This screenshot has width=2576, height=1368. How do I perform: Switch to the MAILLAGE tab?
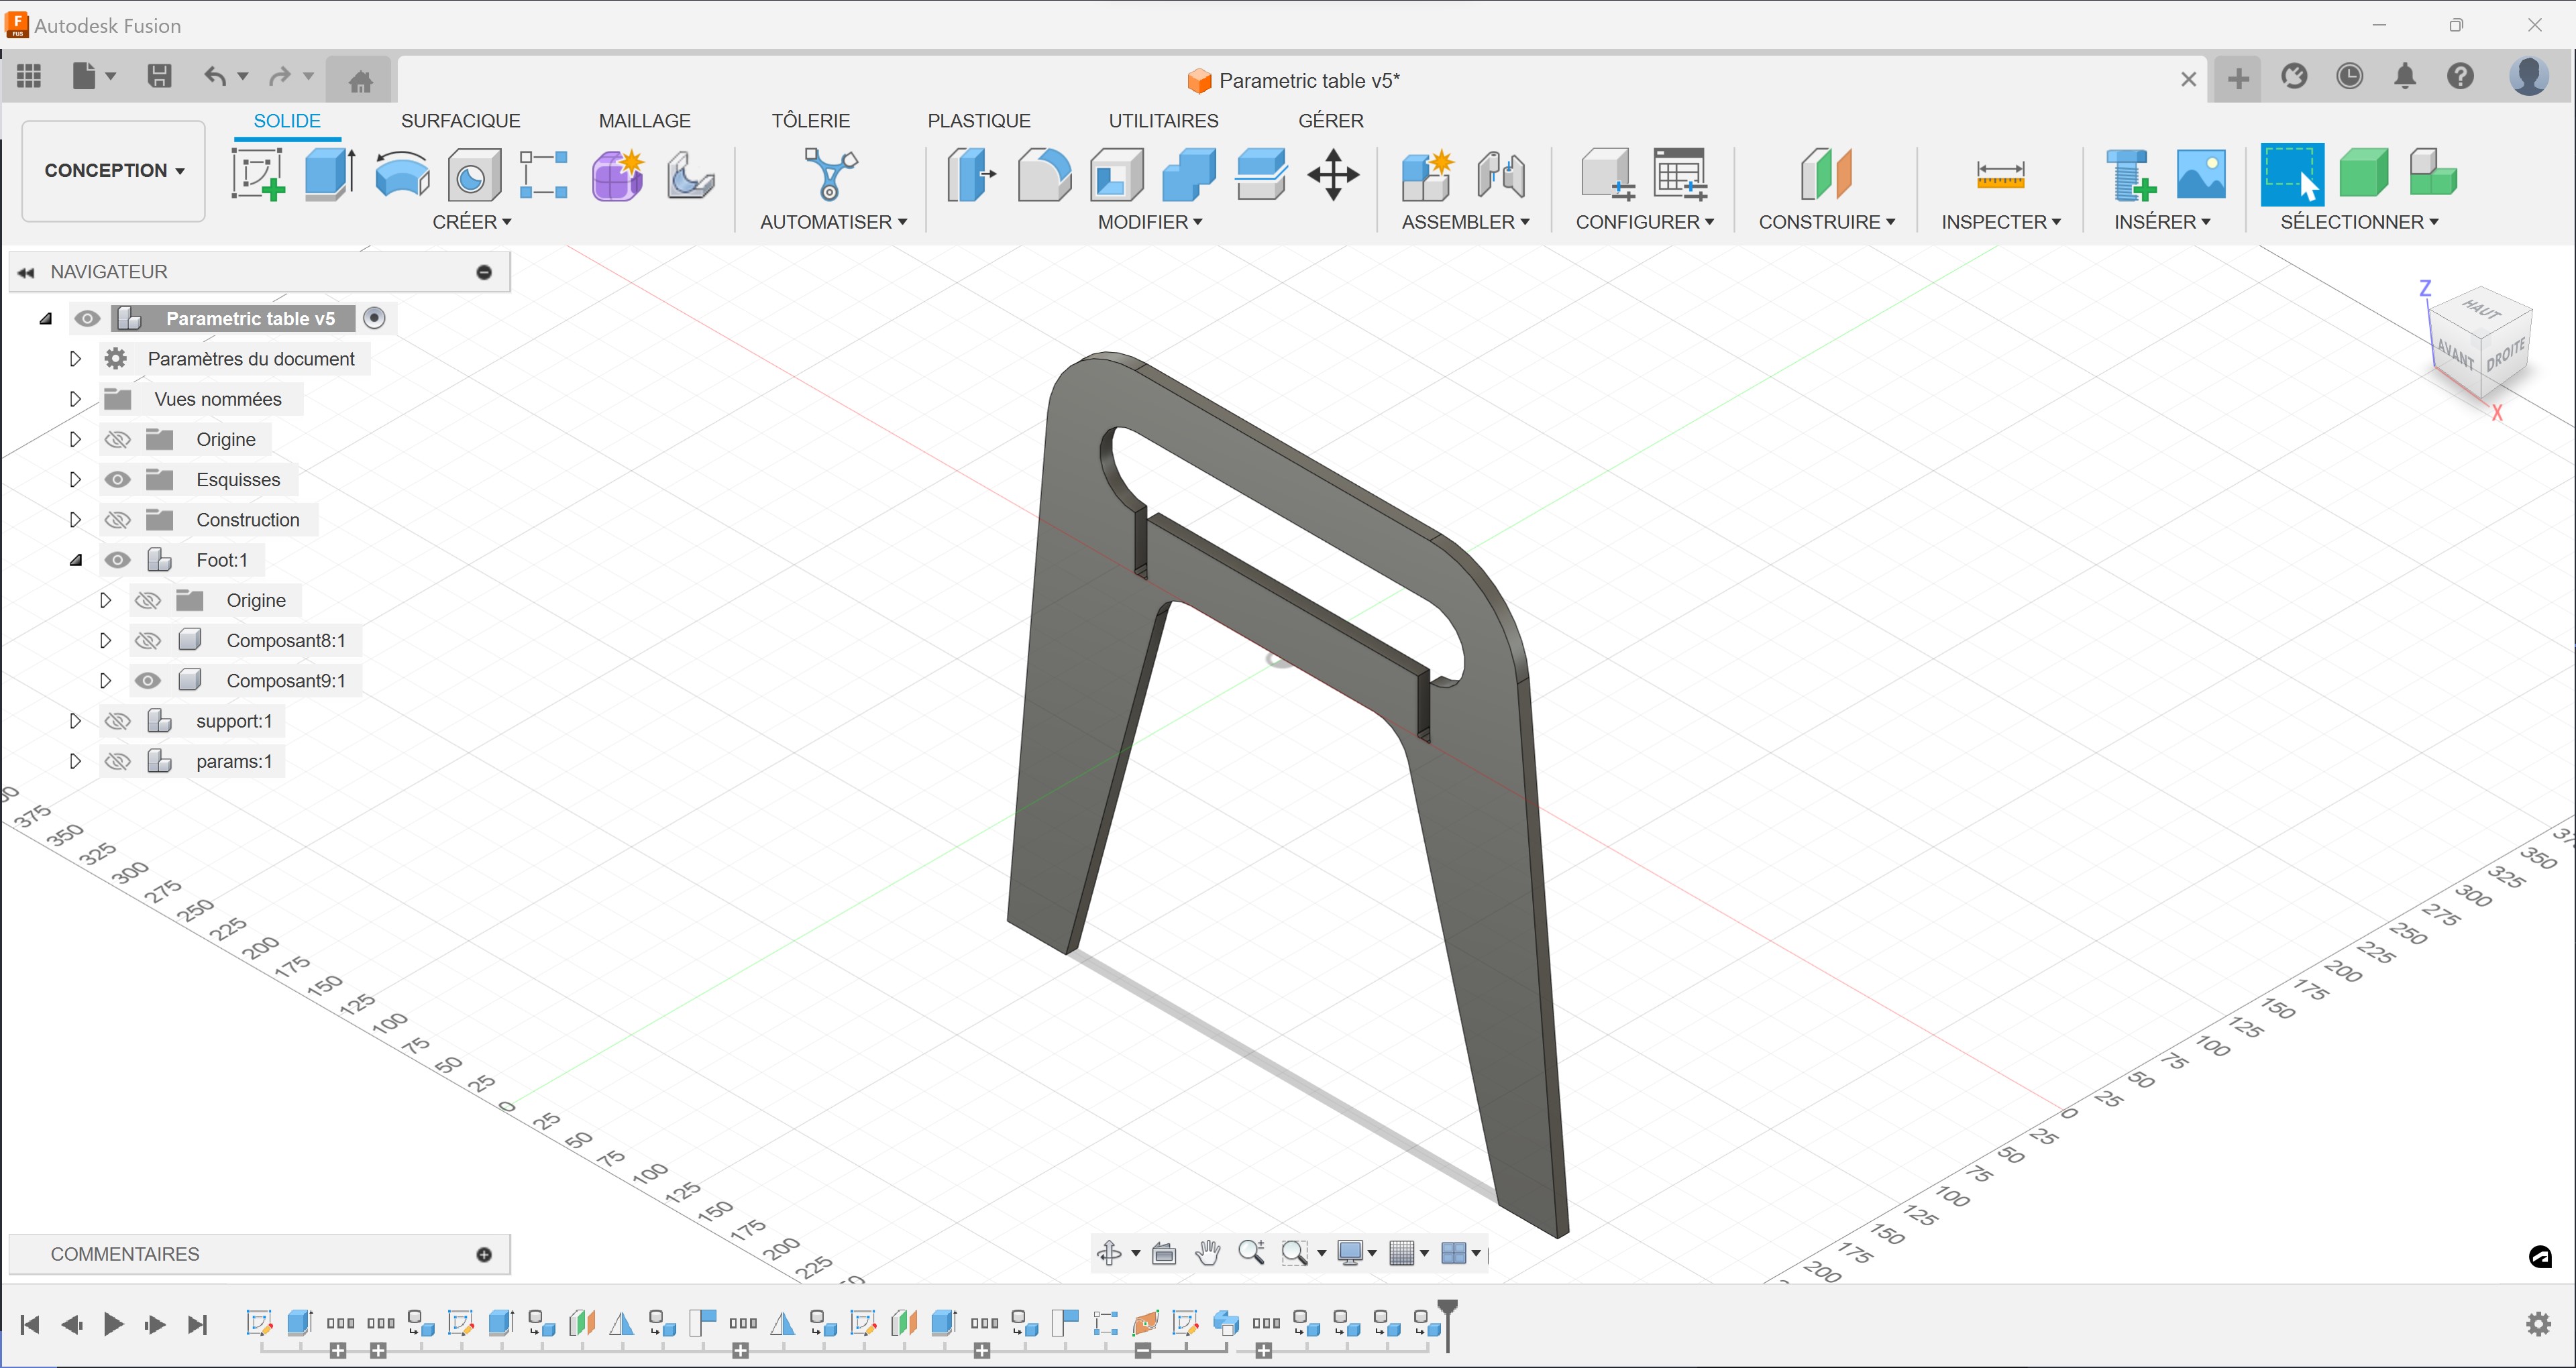click(x=644, y=120)
